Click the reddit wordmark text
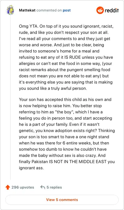The height and width of the screenshot is (210, 124). [112, 10]
